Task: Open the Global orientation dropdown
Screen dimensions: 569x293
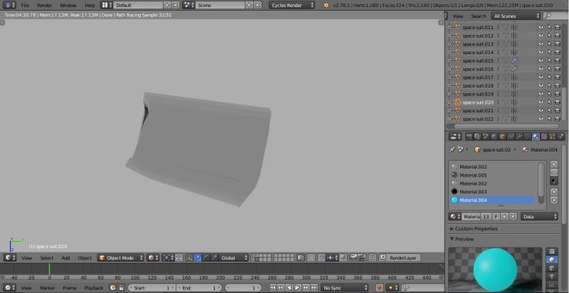Action: (x=234, y=258)
